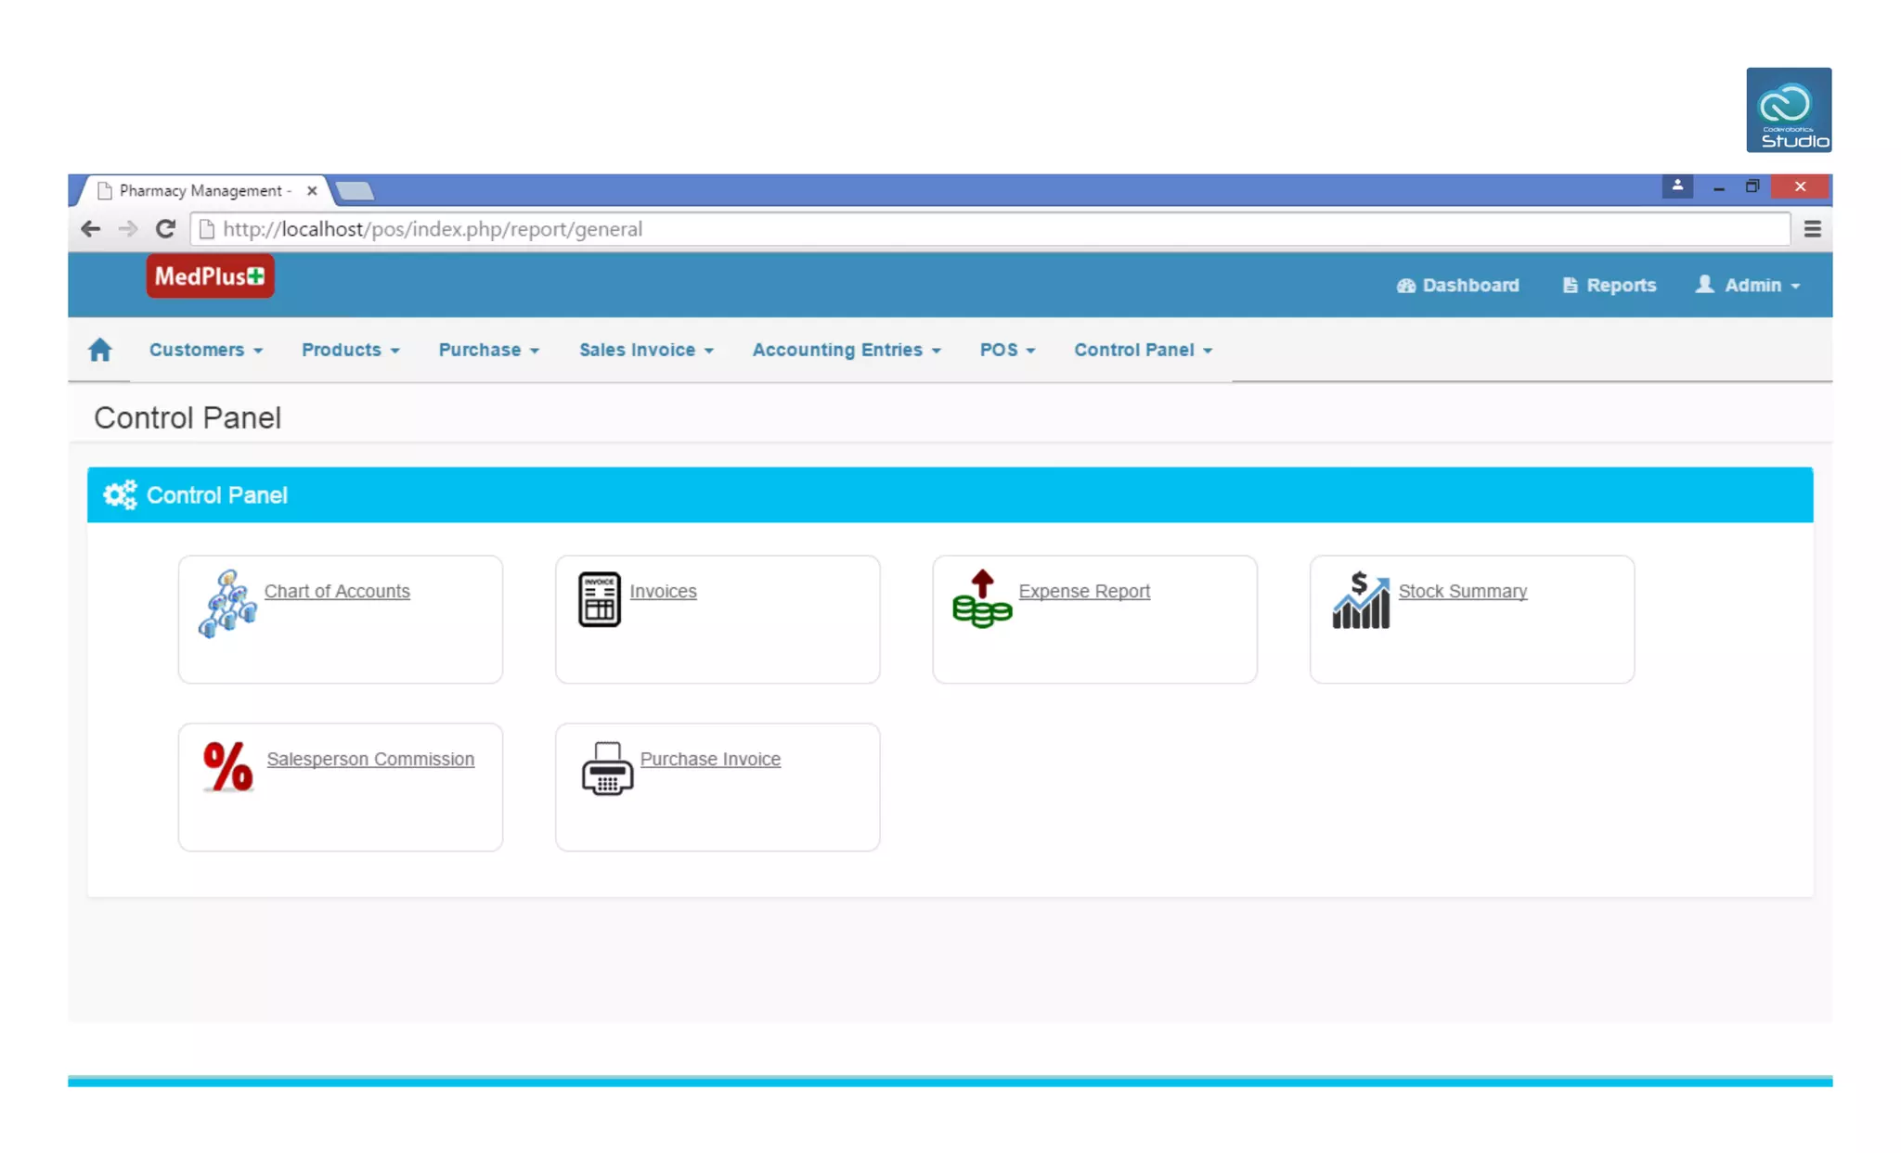Click the Expense Report coins icon
Image resolution: width=1901 pixels, height=1153 pixels.
[x=982, y=599]
